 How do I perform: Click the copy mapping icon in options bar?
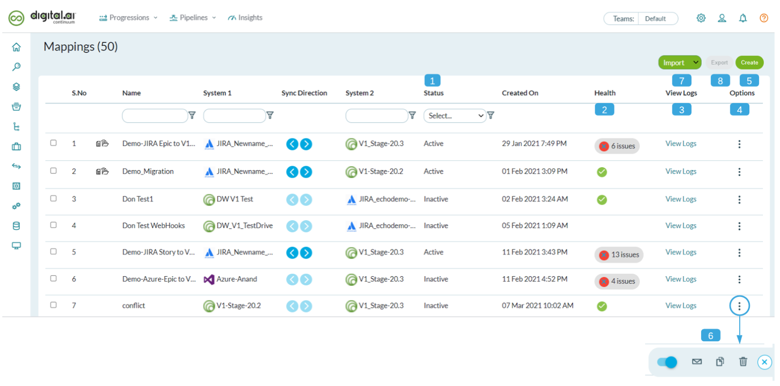(x=720, y=361)
